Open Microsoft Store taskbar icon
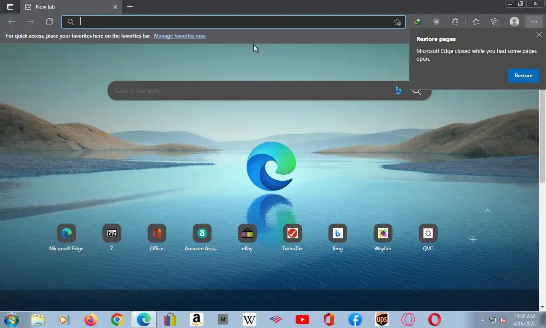 coord(170,319)
